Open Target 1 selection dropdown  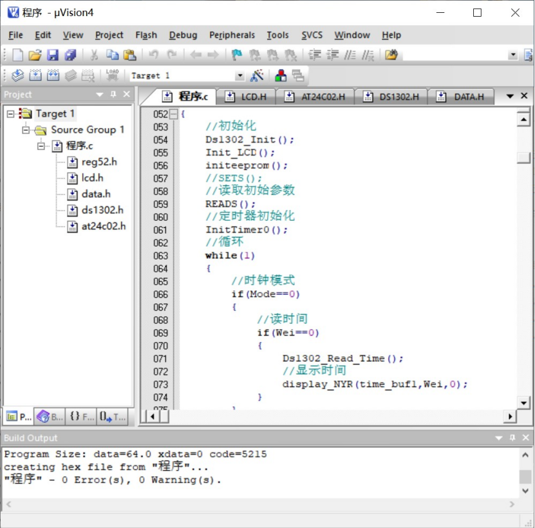click(240, 75)
